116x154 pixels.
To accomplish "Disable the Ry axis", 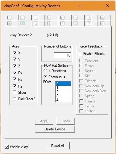I will pyautogui.click(x=14, y=79).
